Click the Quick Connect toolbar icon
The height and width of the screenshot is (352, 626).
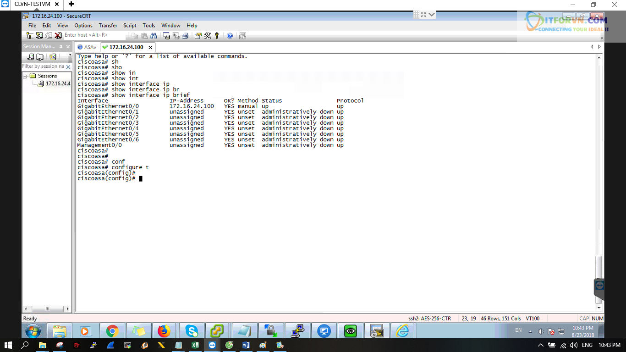[x=39, y=35]
